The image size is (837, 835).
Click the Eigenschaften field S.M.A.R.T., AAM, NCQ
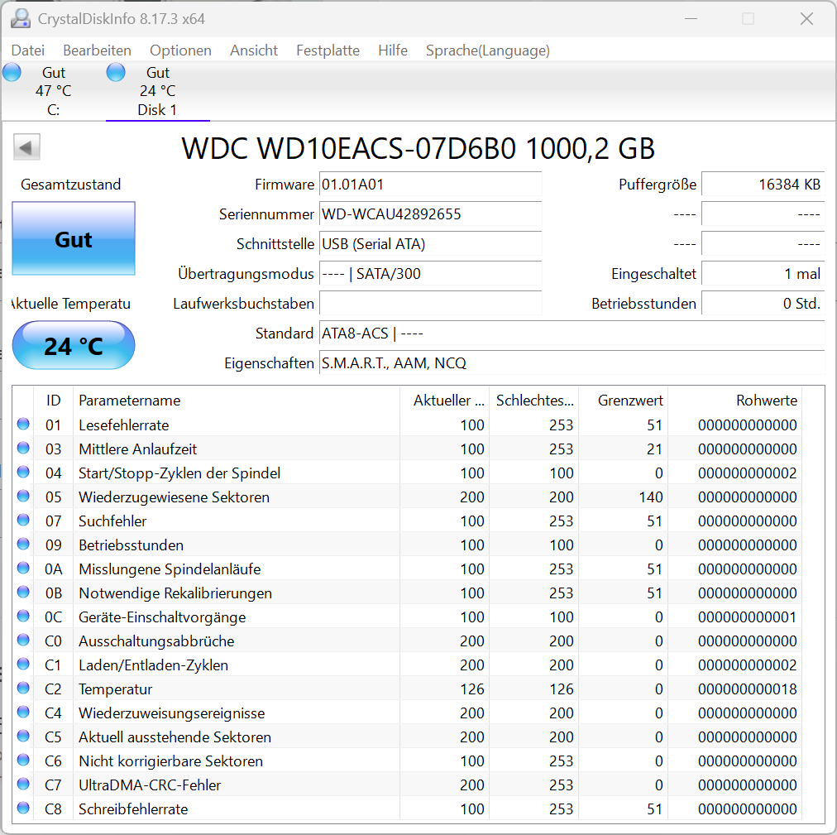pyautogui.click(x=572, y=363)
